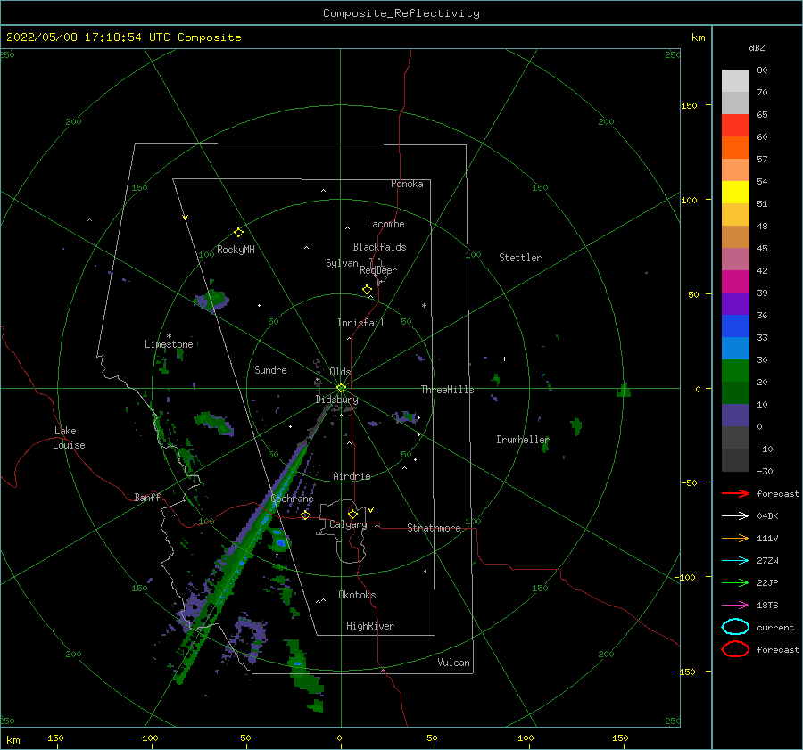Click the light gray 70–80 dBZ swatch
The image size is (803, 750).
[x=735, y=81]
